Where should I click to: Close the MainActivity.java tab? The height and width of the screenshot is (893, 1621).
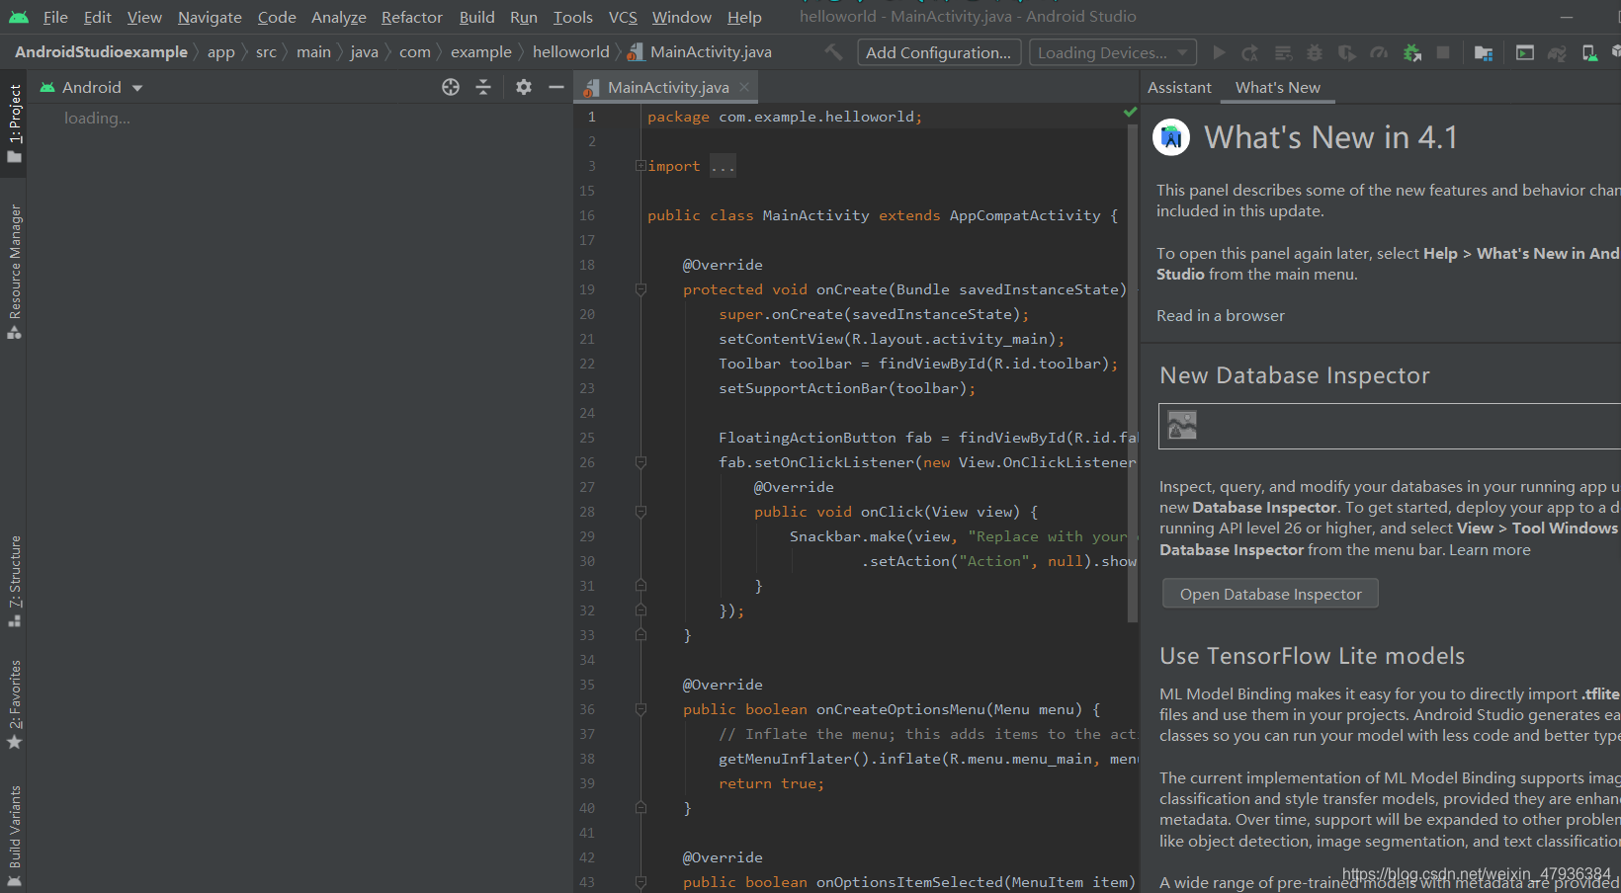pos(744,87)
